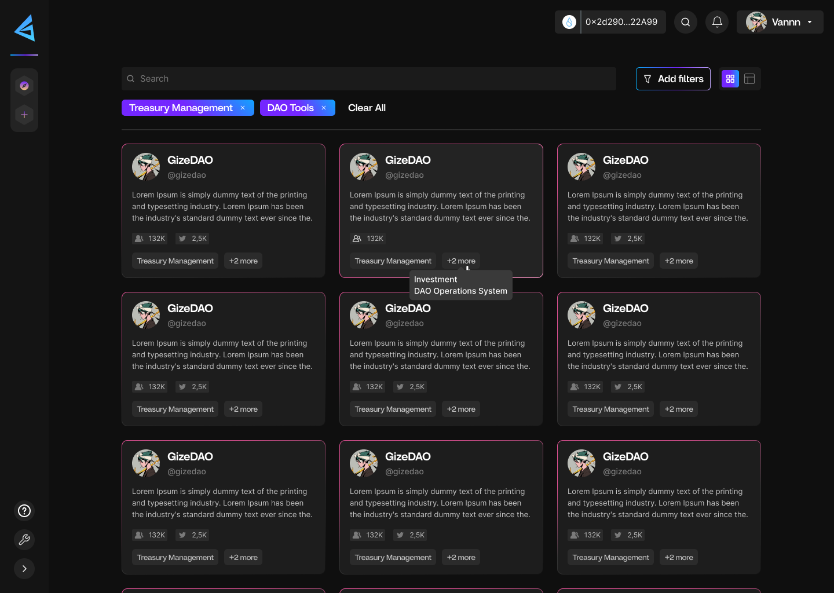Image resolution: width=834 pixels, height=593 pixels.
Task: Open the help question mark icon
Action: pos(24,511)
